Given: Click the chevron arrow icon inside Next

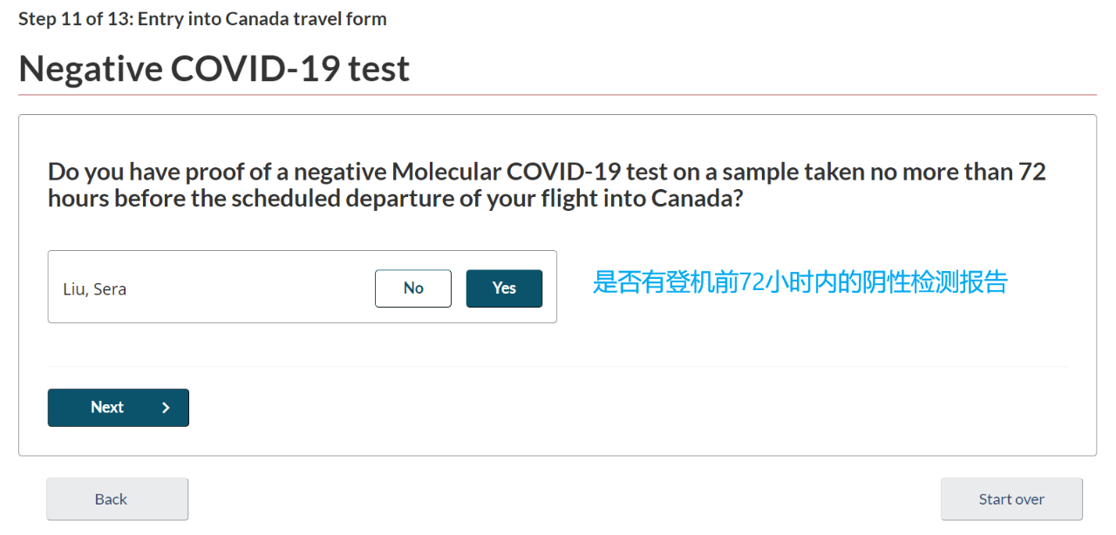Looking at the screenshot, I should [166, 408].
